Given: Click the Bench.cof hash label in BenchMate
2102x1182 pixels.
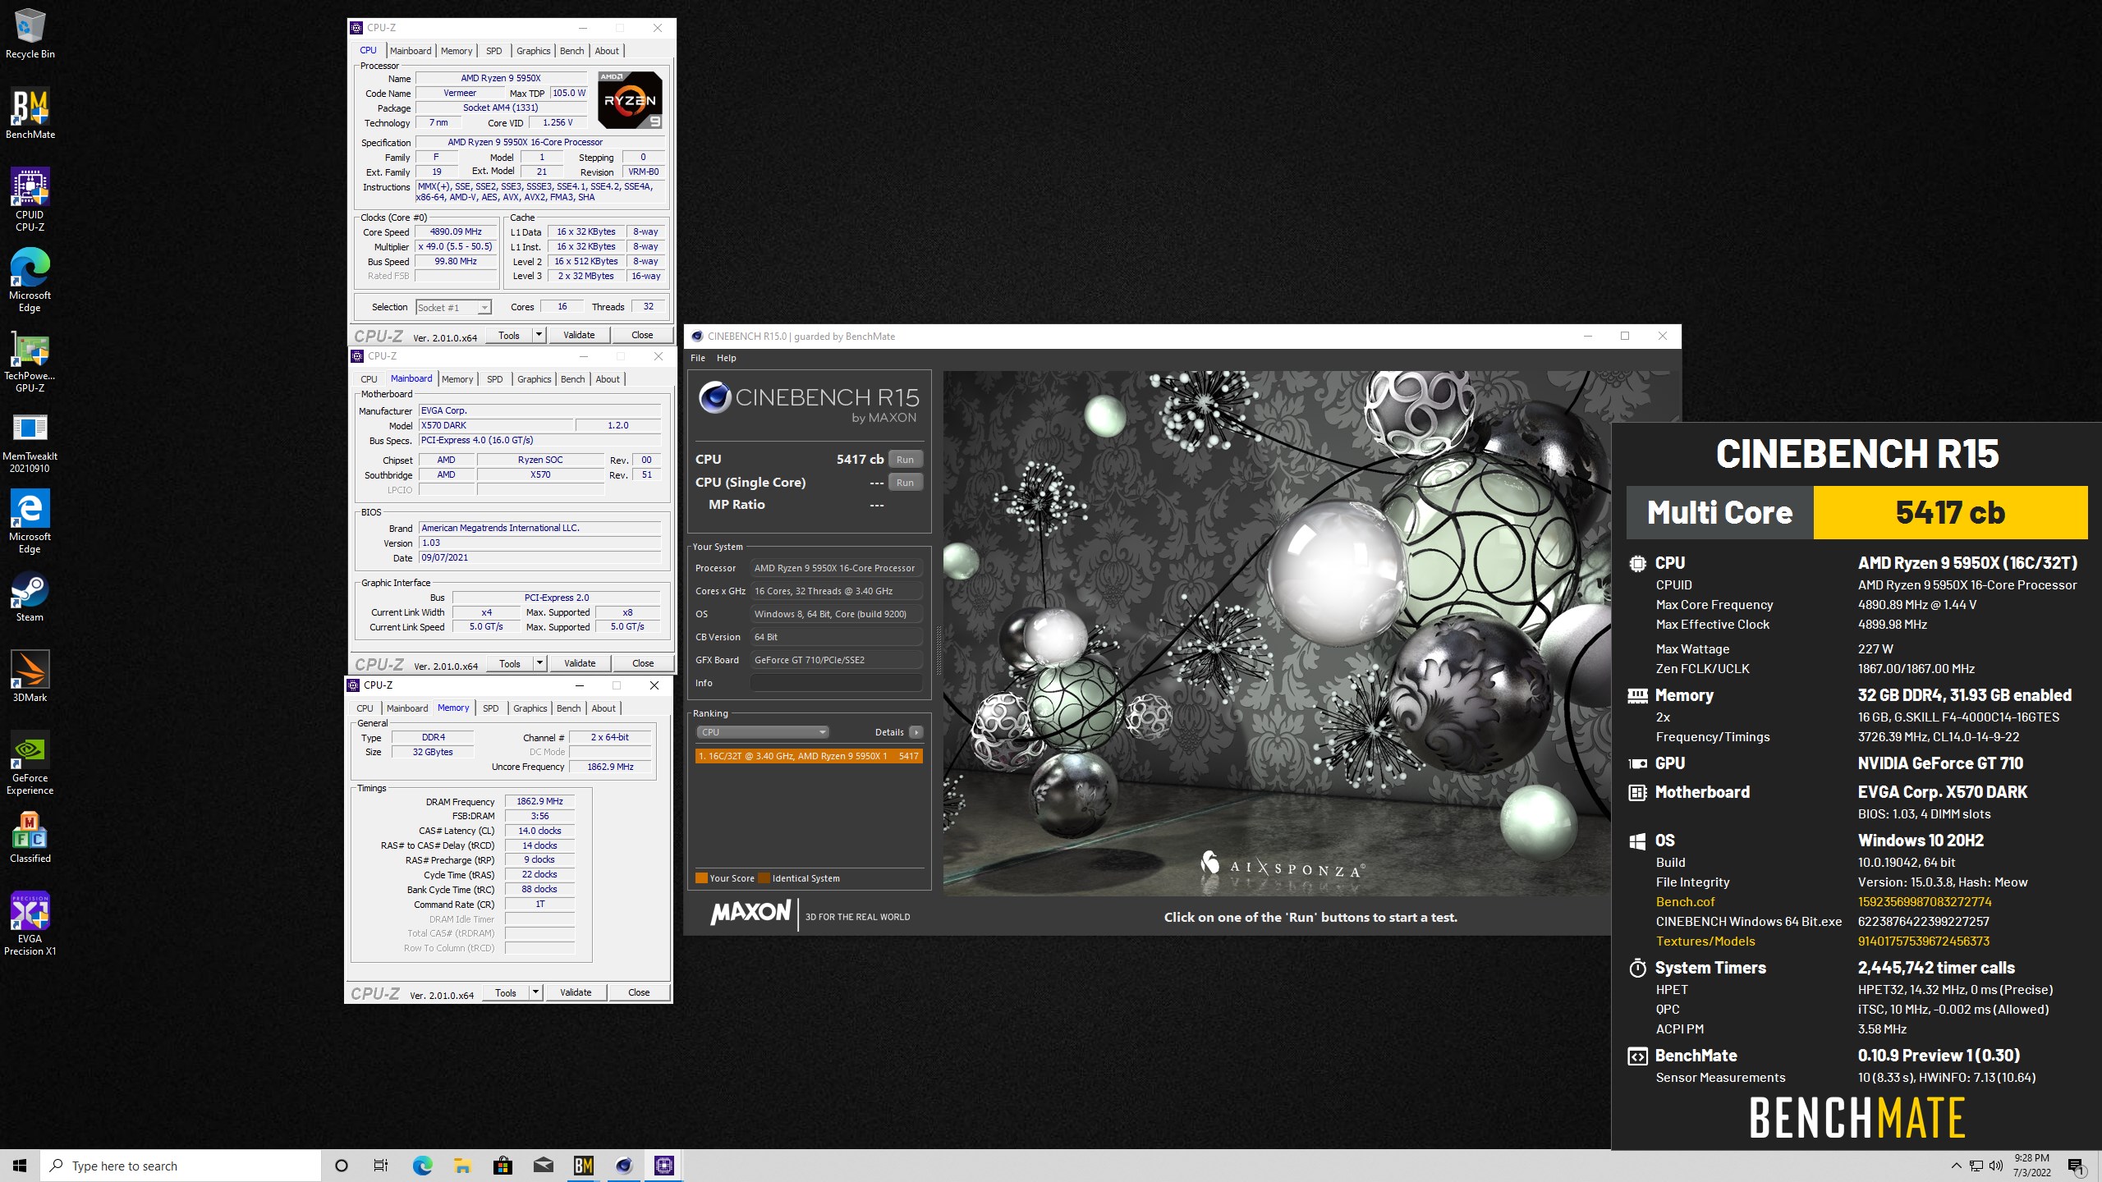Looking at the screenshot, I should pyautogui.click(x=1685, y=901).
